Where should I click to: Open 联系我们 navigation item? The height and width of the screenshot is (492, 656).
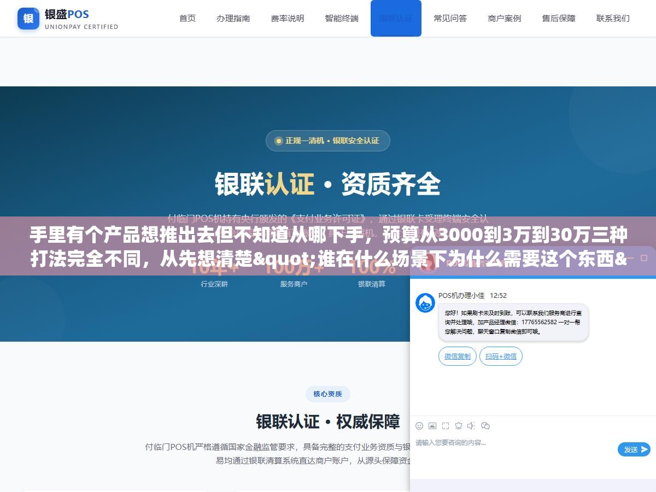coord(613,18)
